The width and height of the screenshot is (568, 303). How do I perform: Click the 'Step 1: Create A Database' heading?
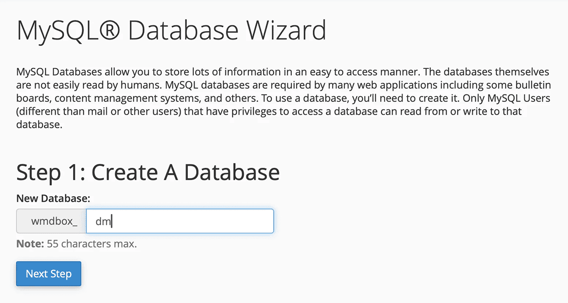148,172
